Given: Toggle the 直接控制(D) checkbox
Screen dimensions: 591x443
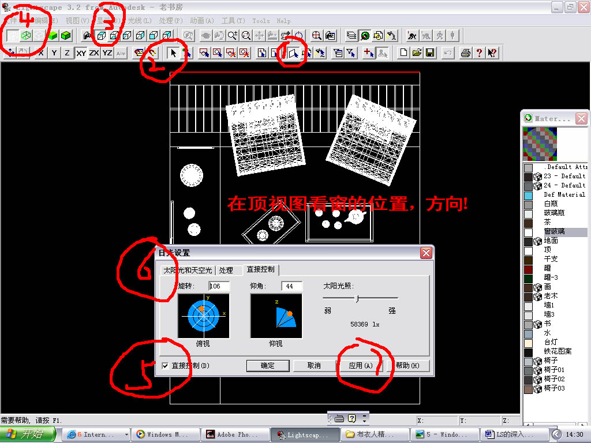Looking at the screenshot, I should pyautogui.click(x=166, y=366).
